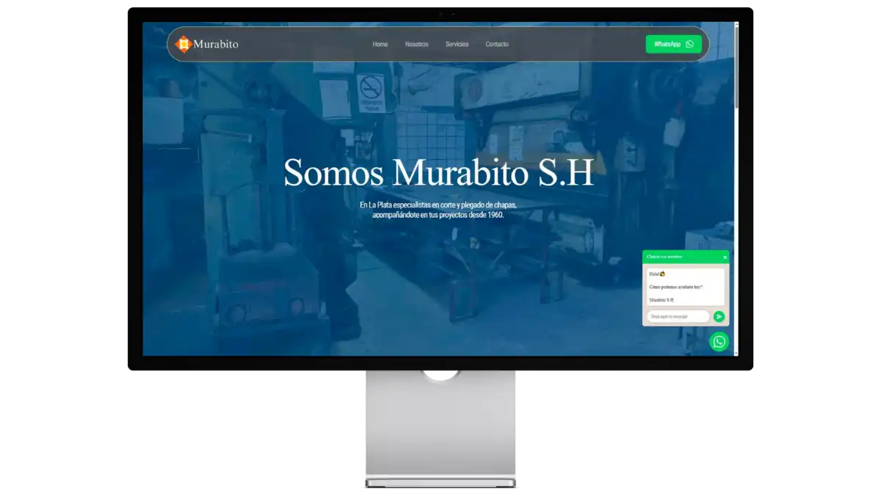The width and height of the screenshot is (881, 495).
Task: Open the Servicios menu item
Action: tap(457, 44)
